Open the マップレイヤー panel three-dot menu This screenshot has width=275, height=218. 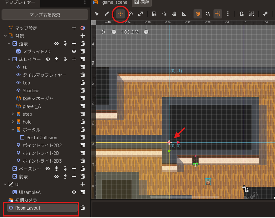(85, 2)
